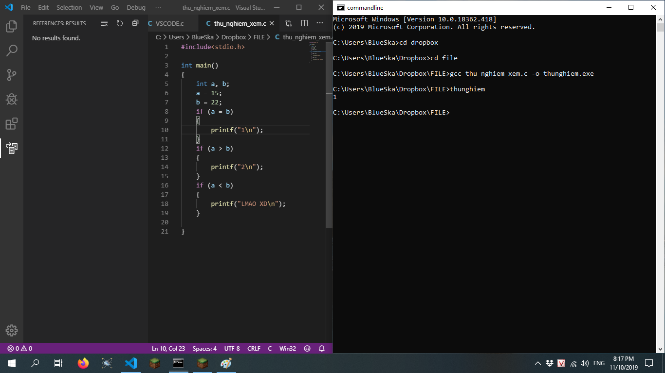Switch to the VSCODE.c tab
Viewport: 665px width, 373px height.
[169, 23]
